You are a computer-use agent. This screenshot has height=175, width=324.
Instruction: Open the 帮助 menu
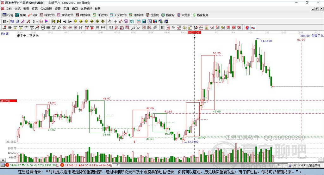pyautogui.click(x=97, y=9)
